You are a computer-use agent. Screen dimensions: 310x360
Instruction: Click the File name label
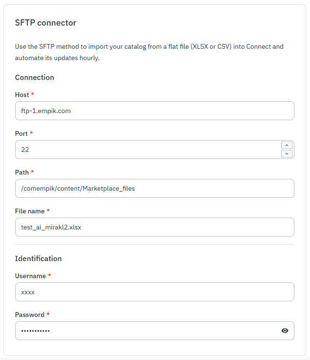click(x=30, y=211)
